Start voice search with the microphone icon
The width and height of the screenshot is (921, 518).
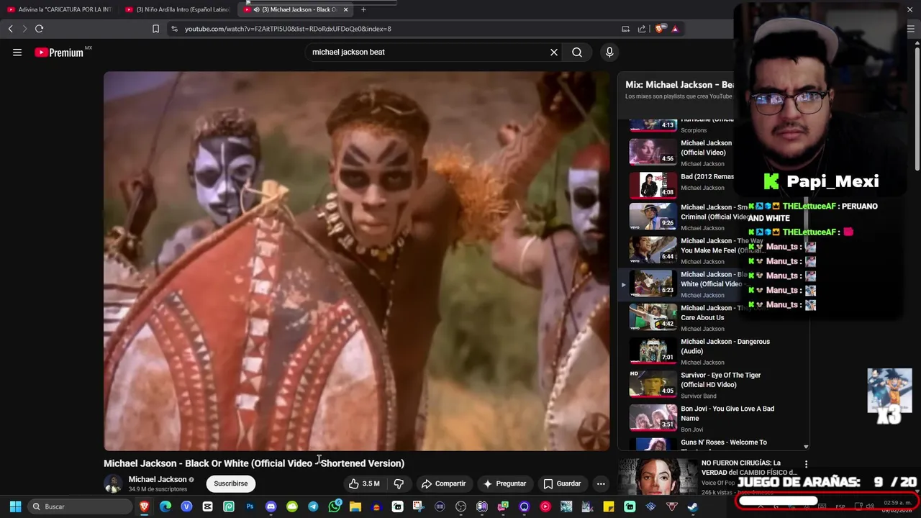[609, 52]
